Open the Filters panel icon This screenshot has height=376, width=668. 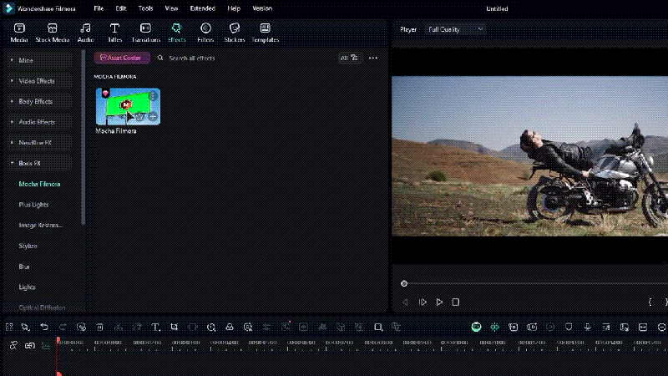(205, 28)
